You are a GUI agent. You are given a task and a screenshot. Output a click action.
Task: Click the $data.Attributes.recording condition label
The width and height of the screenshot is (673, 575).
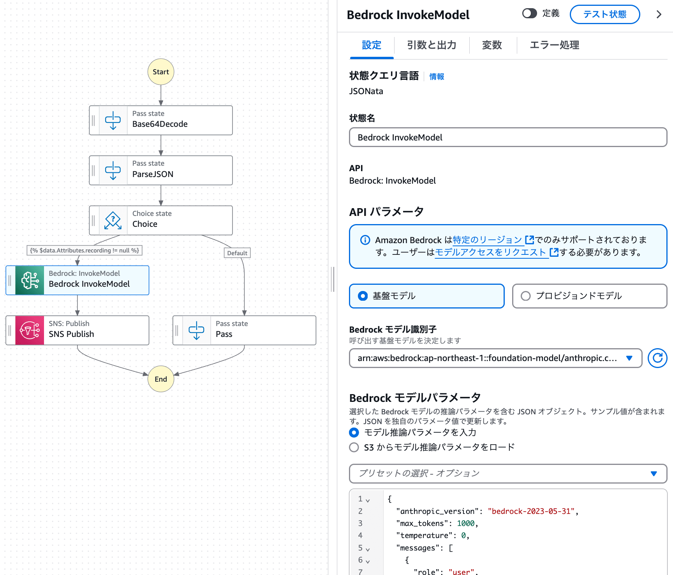click(85, 251)
